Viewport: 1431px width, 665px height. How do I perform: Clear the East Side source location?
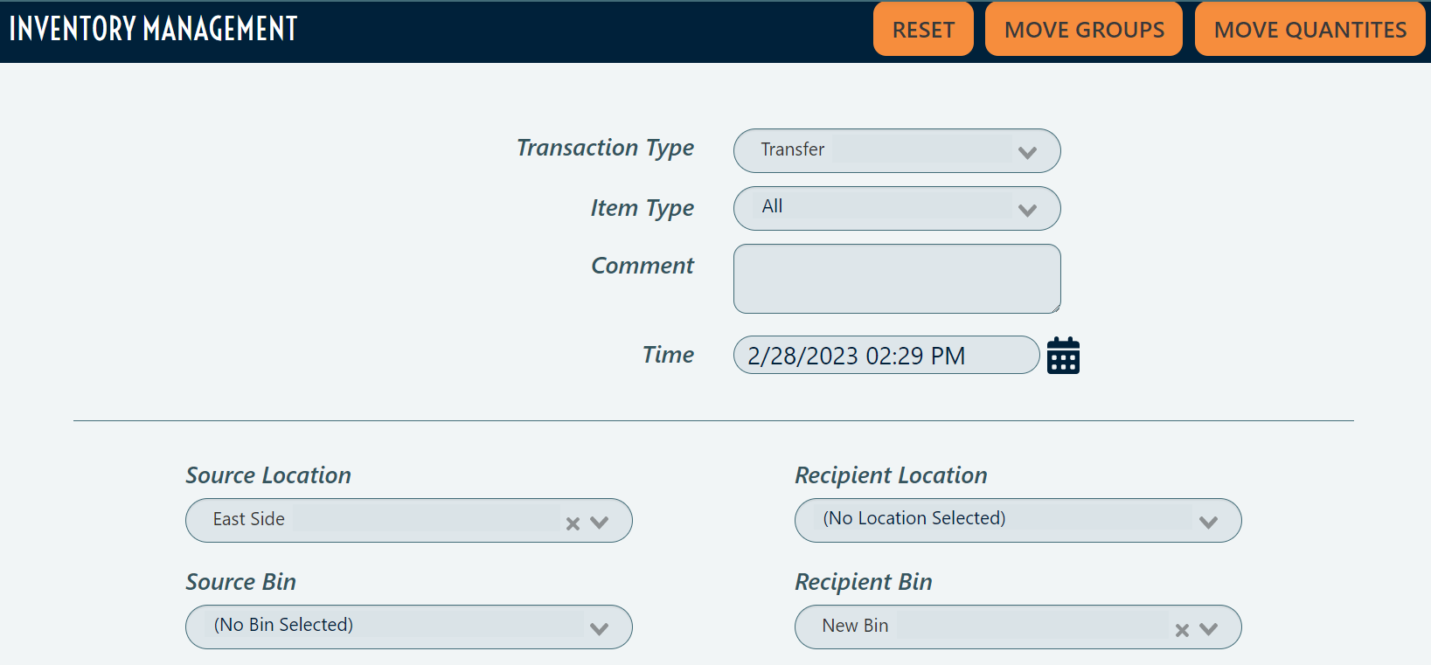pos(573,523)
